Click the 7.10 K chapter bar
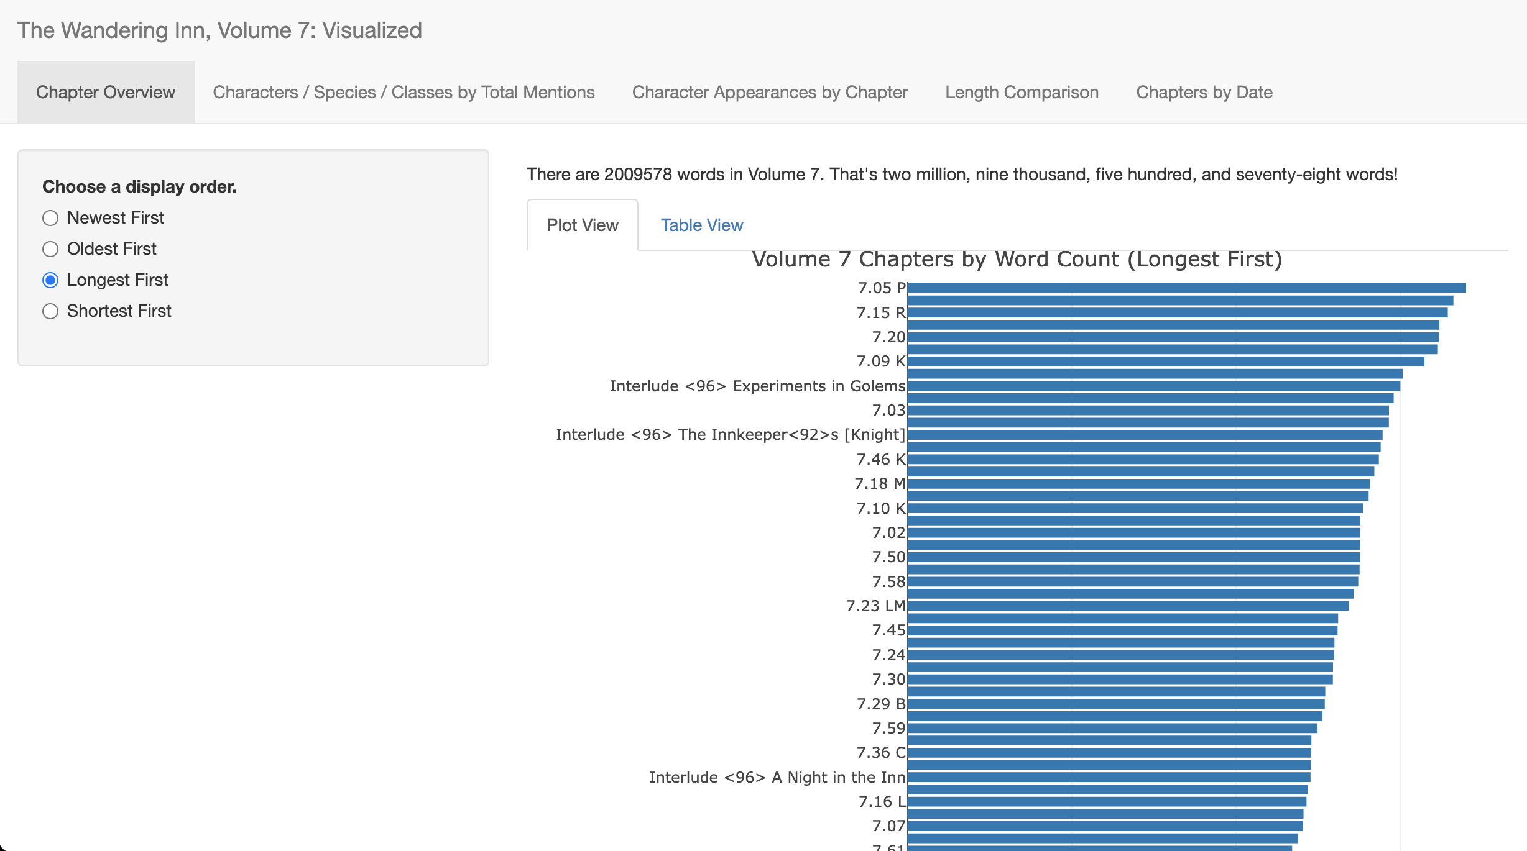The height and width of the screenshot is (851, 1527). tap(1135, 508)
